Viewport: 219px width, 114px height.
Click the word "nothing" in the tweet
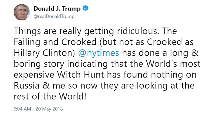[167, 75]
